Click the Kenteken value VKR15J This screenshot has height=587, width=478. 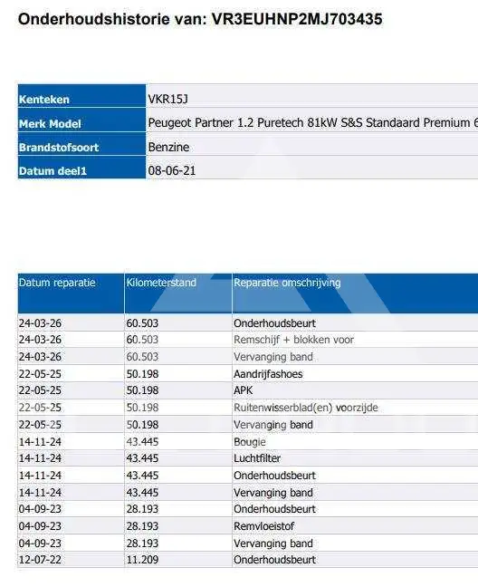168,100
